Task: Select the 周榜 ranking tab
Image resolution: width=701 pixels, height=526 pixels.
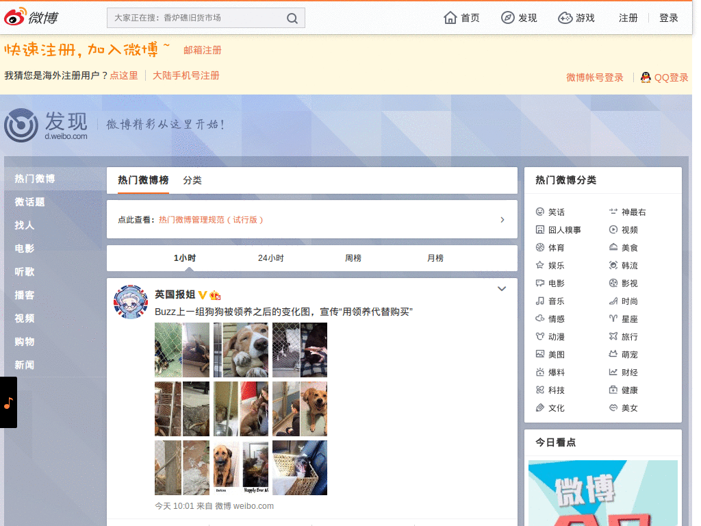Action: pyautogui.click(x=353, y=258)
